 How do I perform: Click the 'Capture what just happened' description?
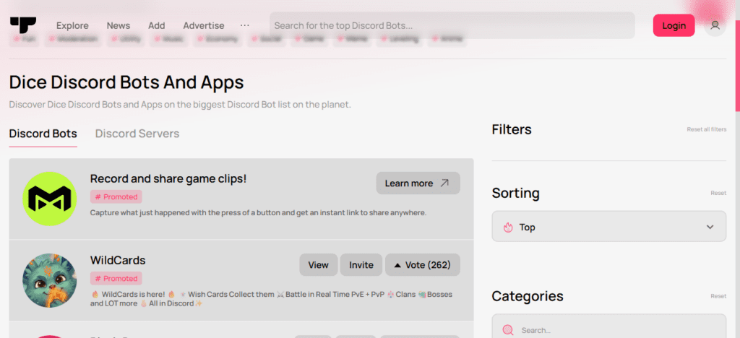258,213
